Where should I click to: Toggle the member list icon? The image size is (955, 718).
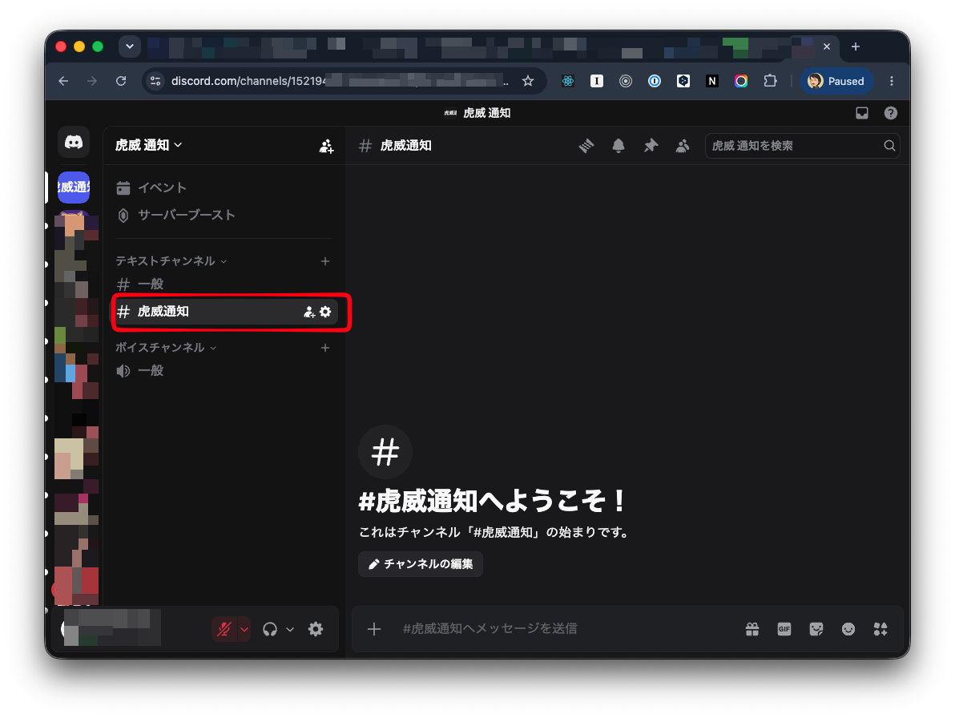click(683, 146)
